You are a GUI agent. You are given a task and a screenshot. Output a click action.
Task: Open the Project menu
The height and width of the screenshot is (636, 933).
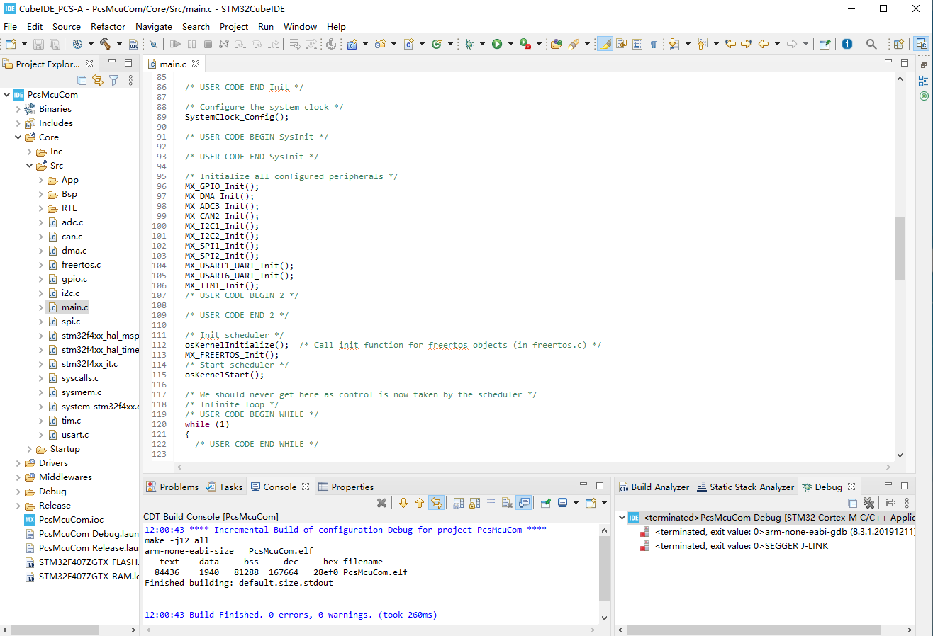pos(234,26)
